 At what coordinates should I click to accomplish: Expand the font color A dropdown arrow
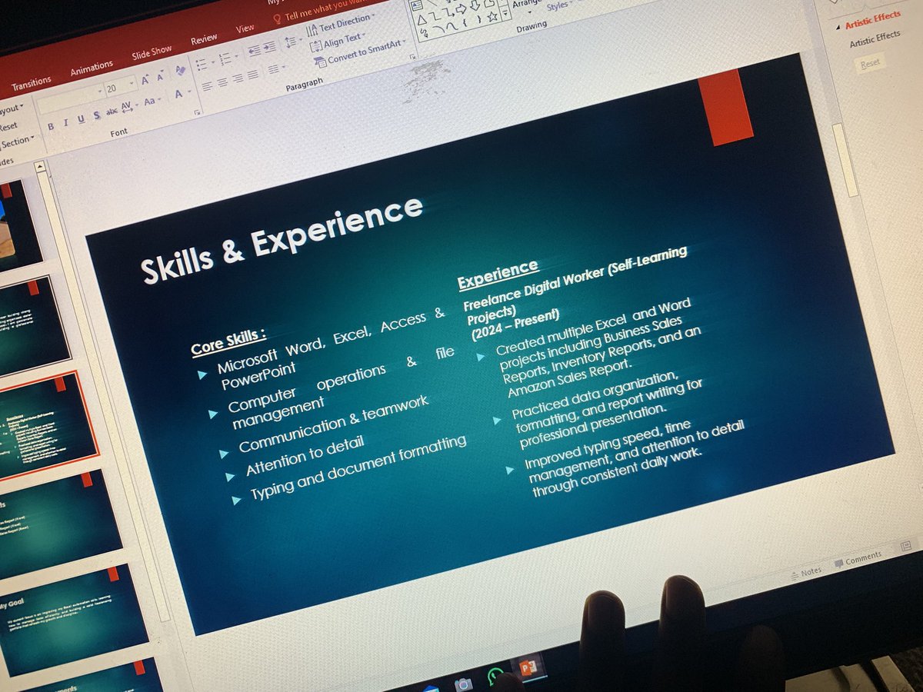coord(190,93)
